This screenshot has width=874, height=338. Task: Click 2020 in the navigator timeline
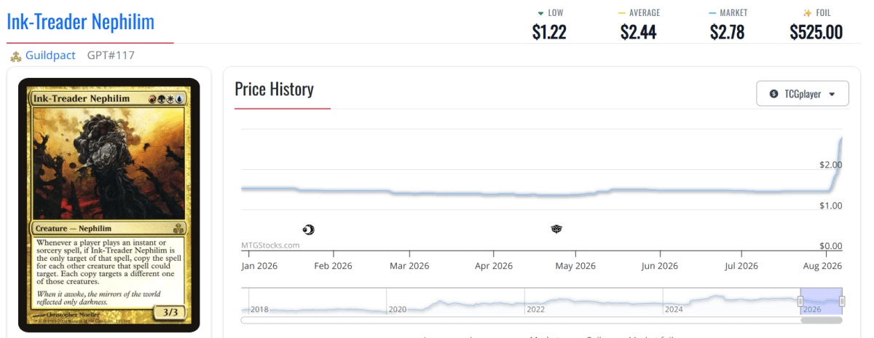point(397,310)
